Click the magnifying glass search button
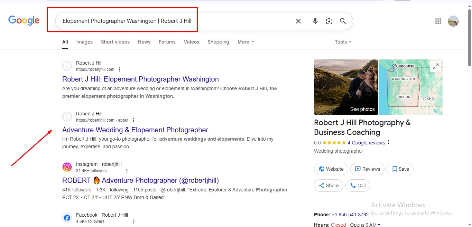The image size is (472, 227). pyautogui.click(x=343, y=21)
